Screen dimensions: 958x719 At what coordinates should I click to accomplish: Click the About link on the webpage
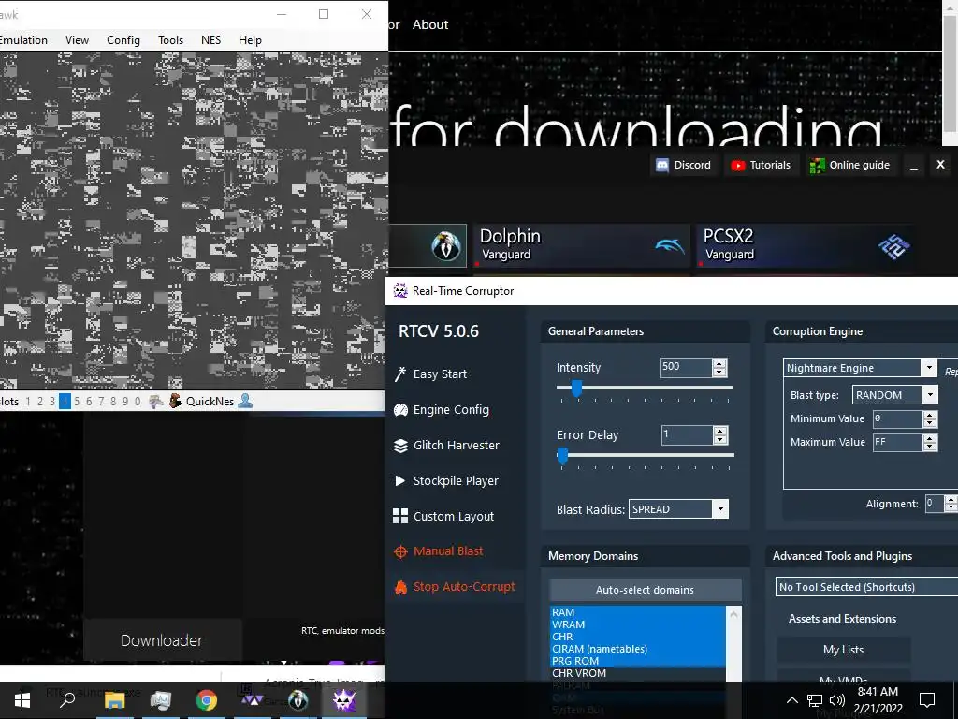(430, 24)
